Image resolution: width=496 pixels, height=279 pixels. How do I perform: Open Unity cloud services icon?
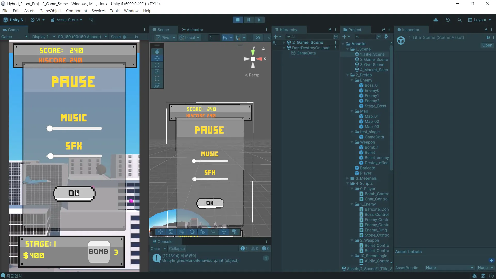[436, 20]
